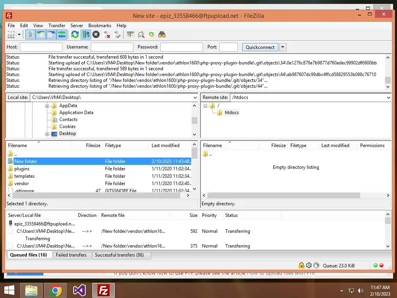Click the local parent directory folder icon

tap(10, 154)
